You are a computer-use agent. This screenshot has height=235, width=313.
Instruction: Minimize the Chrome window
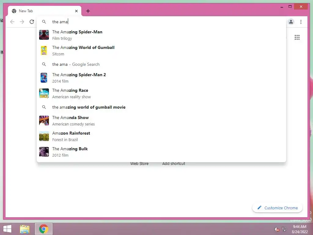pos(282,7)
